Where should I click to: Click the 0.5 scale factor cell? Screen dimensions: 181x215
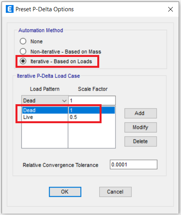click(73, 117)
